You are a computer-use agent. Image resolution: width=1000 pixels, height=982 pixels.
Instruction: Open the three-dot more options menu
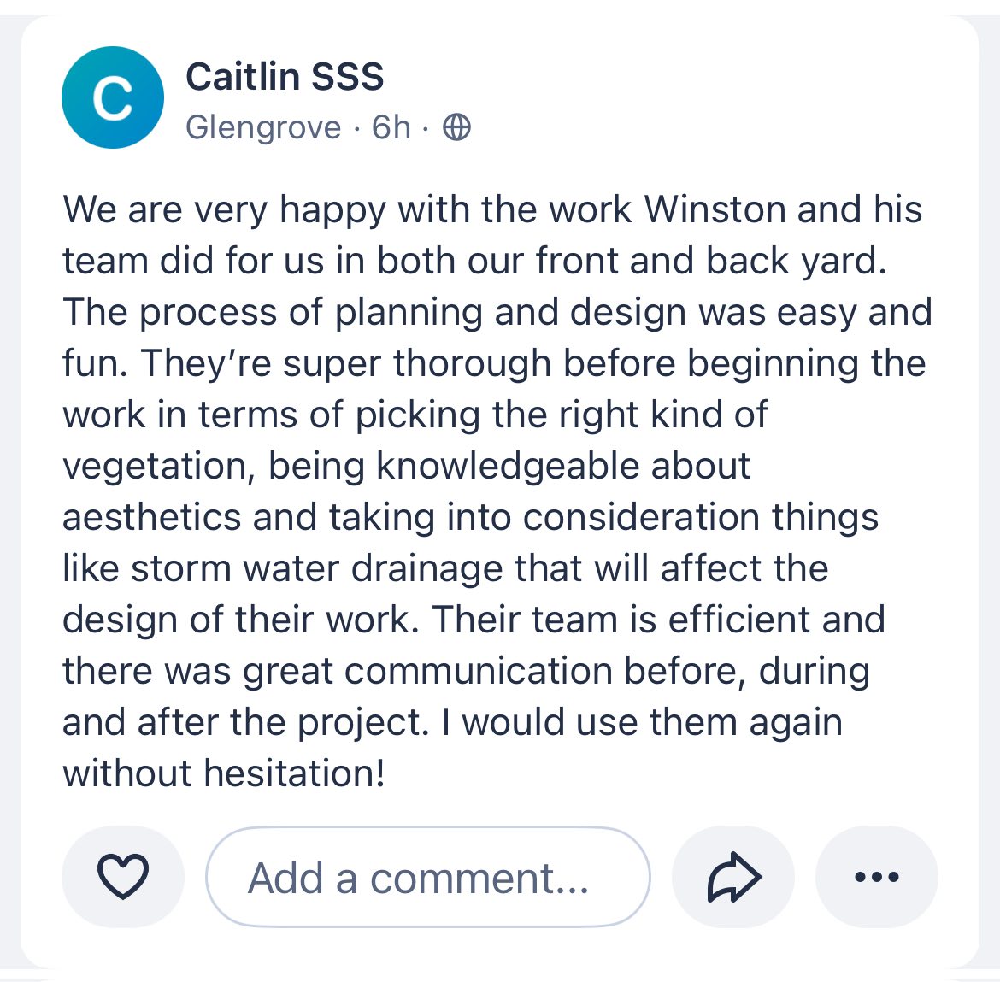pyautogui.click(x=876, y=877)
